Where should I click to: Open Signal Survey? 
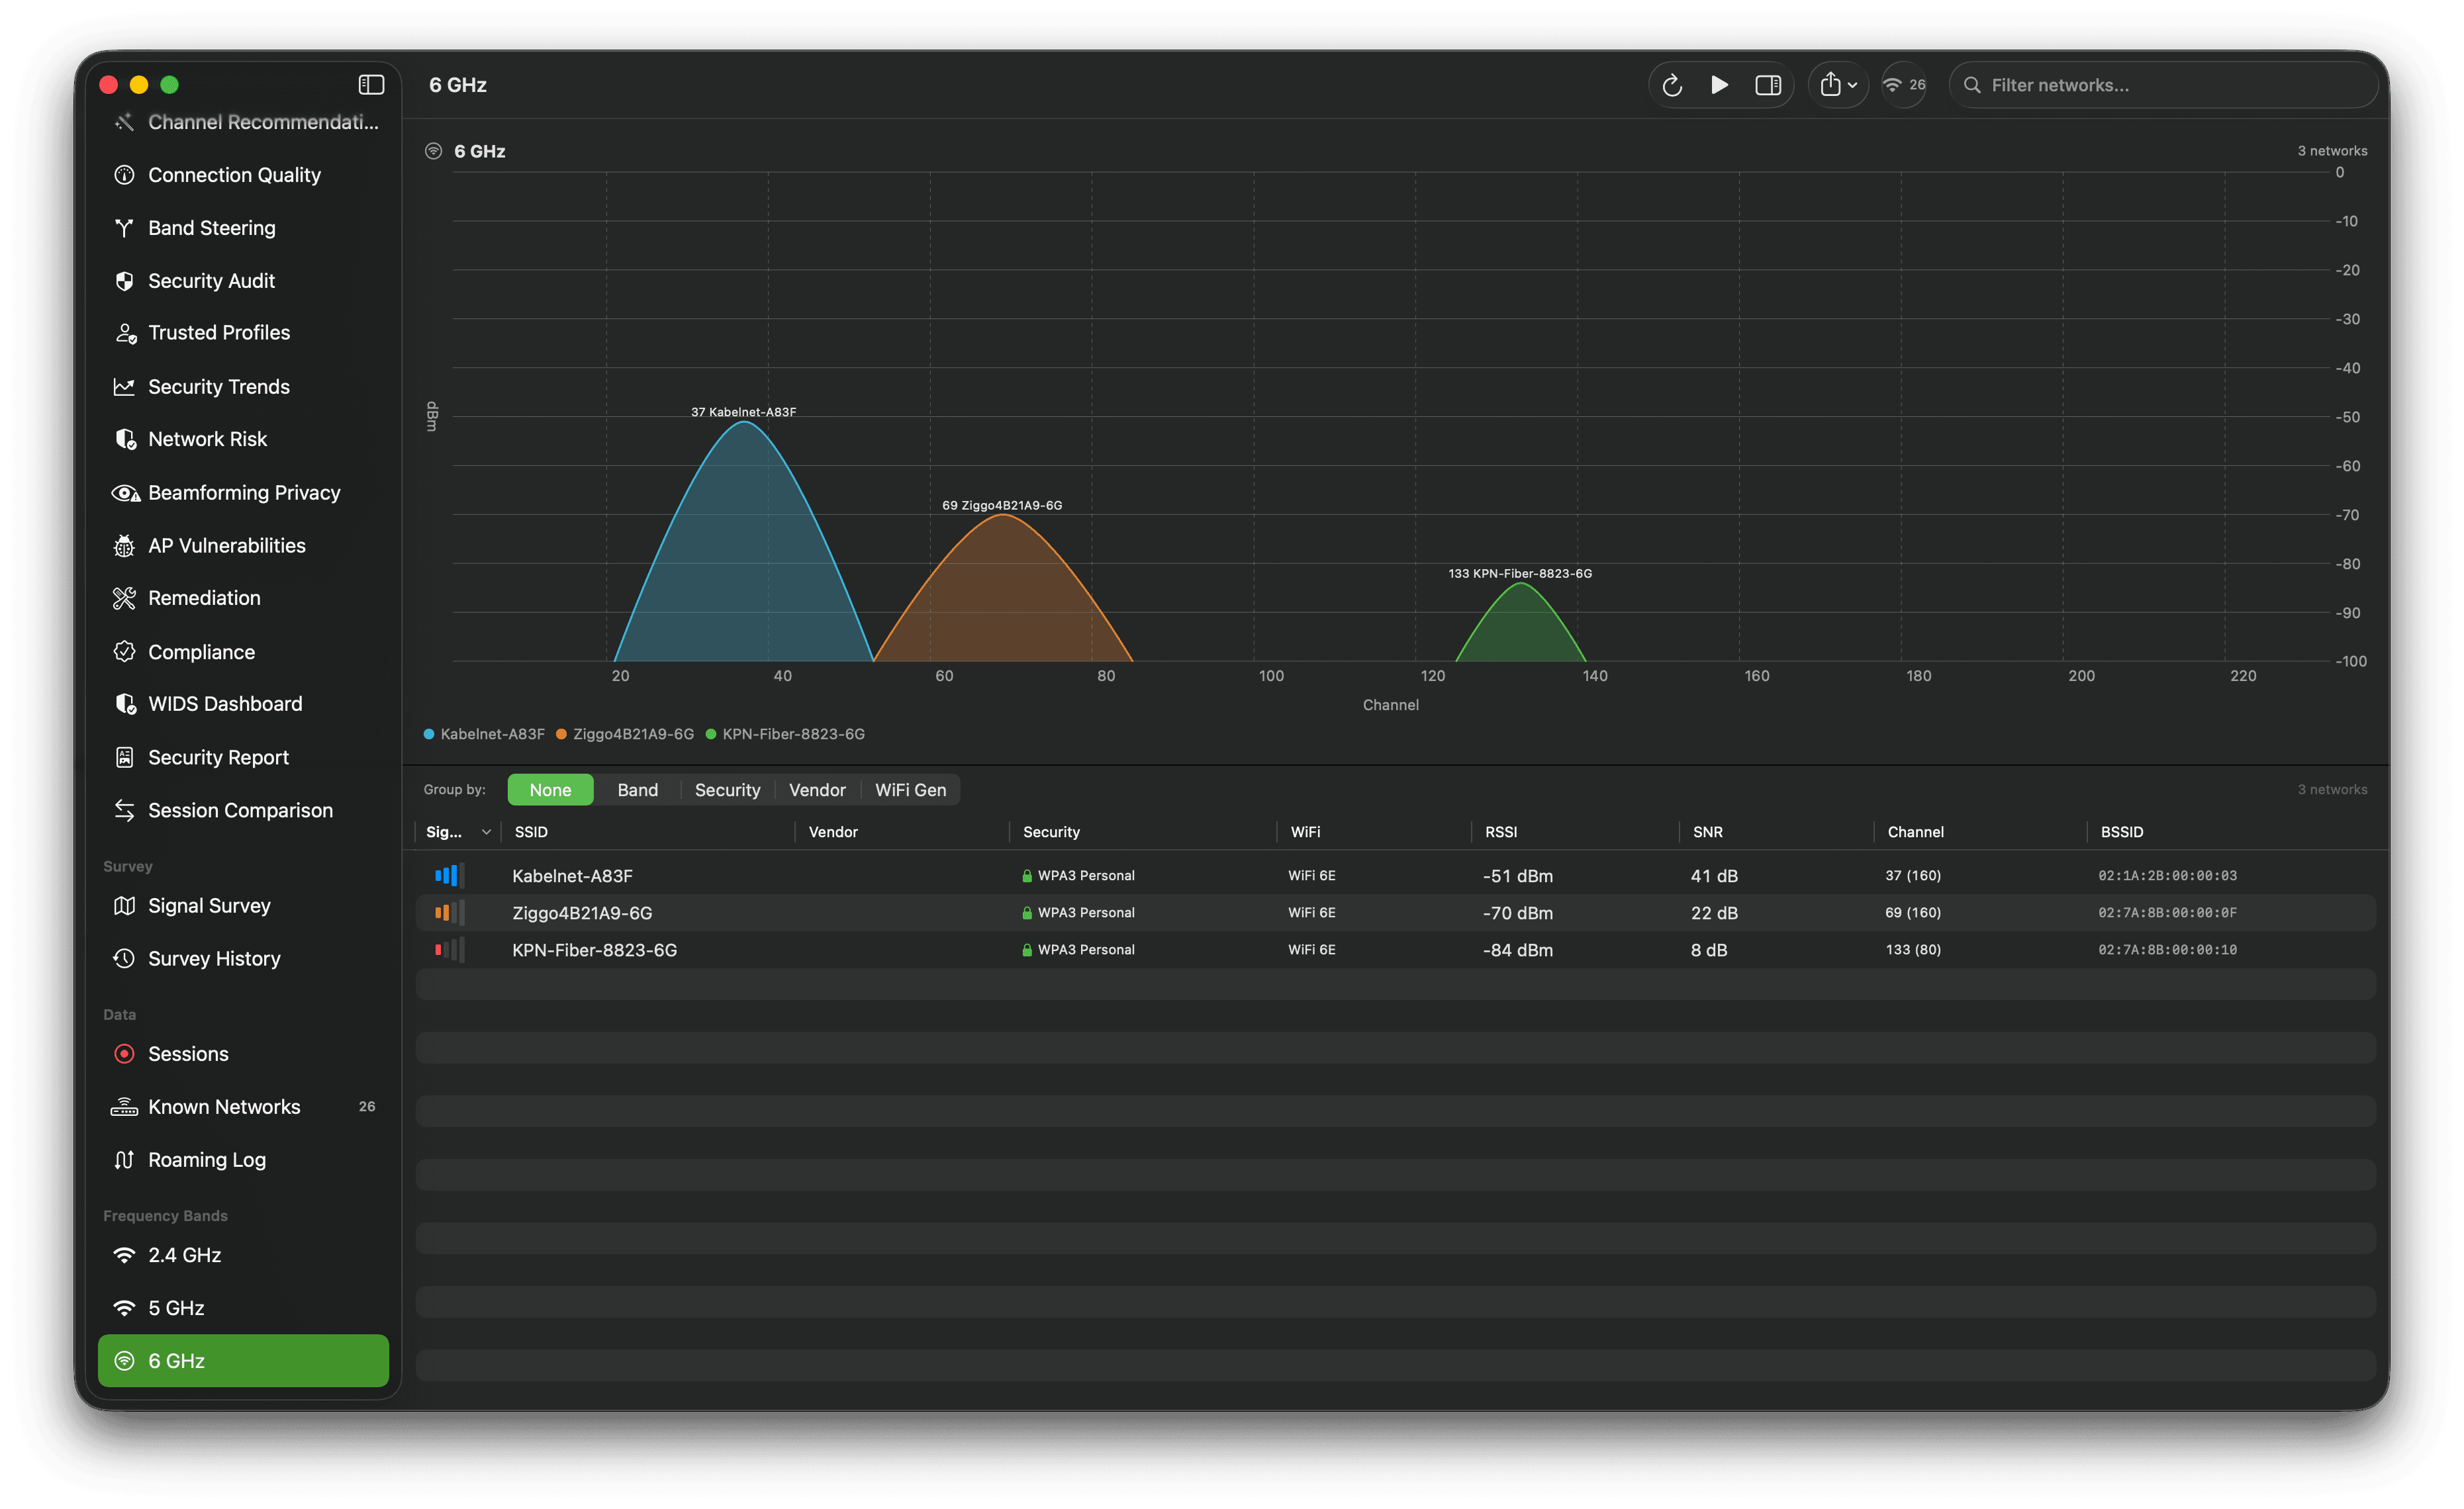pyautogui.click(x=244, y=906)
